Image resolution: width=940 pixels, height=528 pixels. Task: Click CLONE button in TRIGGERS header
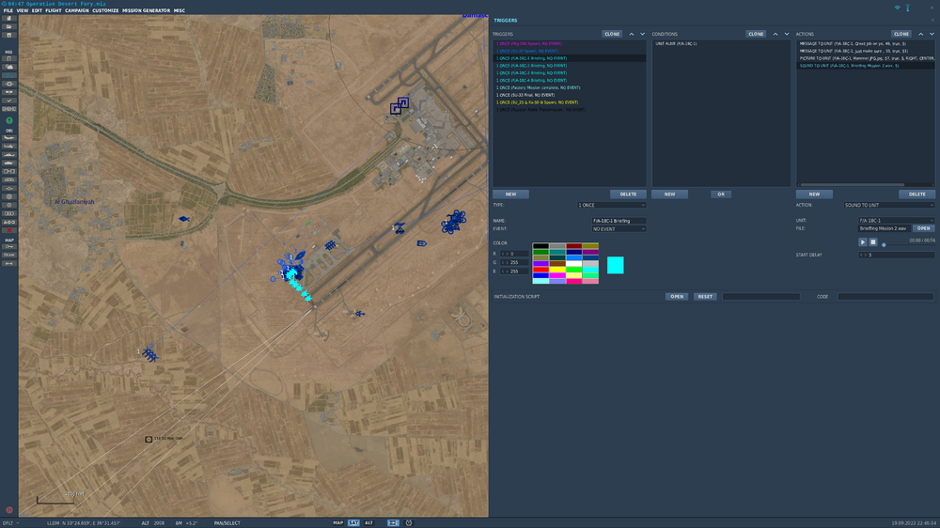[x=612, y=34]
